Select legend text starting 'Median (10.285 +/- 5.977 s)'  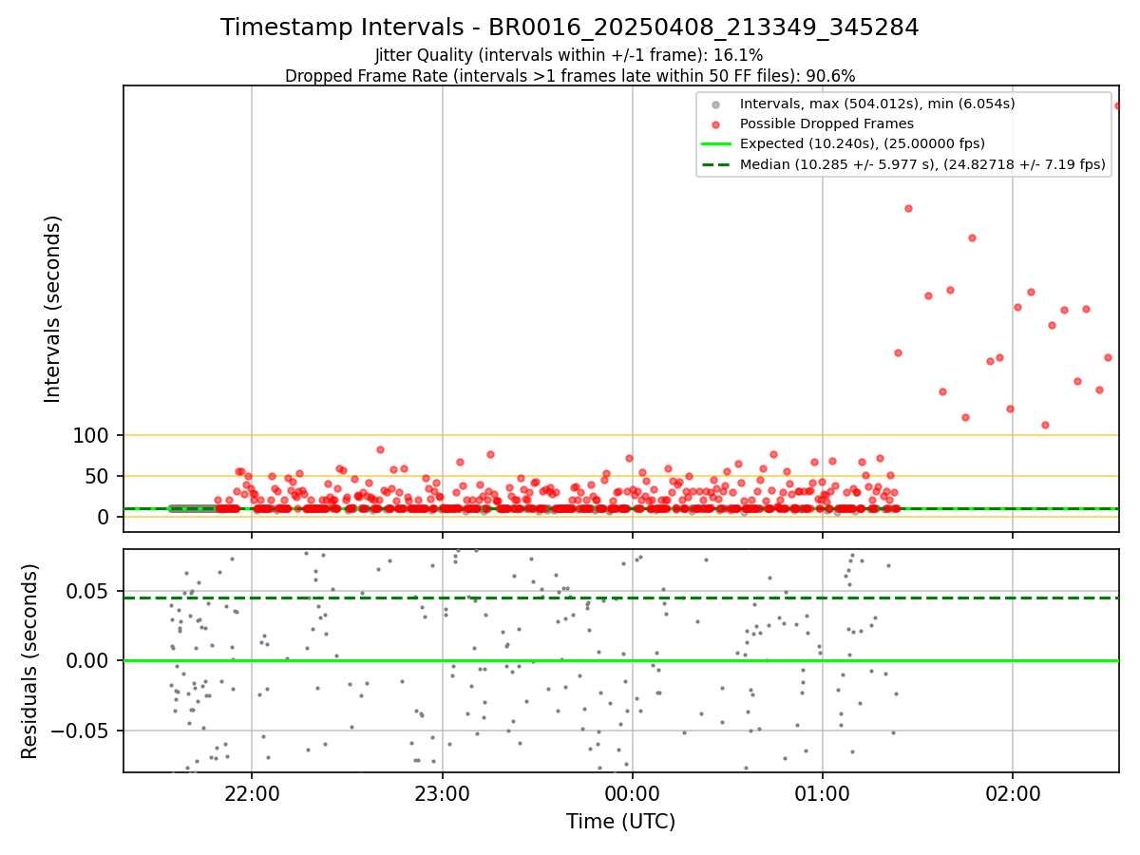click(922, 164)
